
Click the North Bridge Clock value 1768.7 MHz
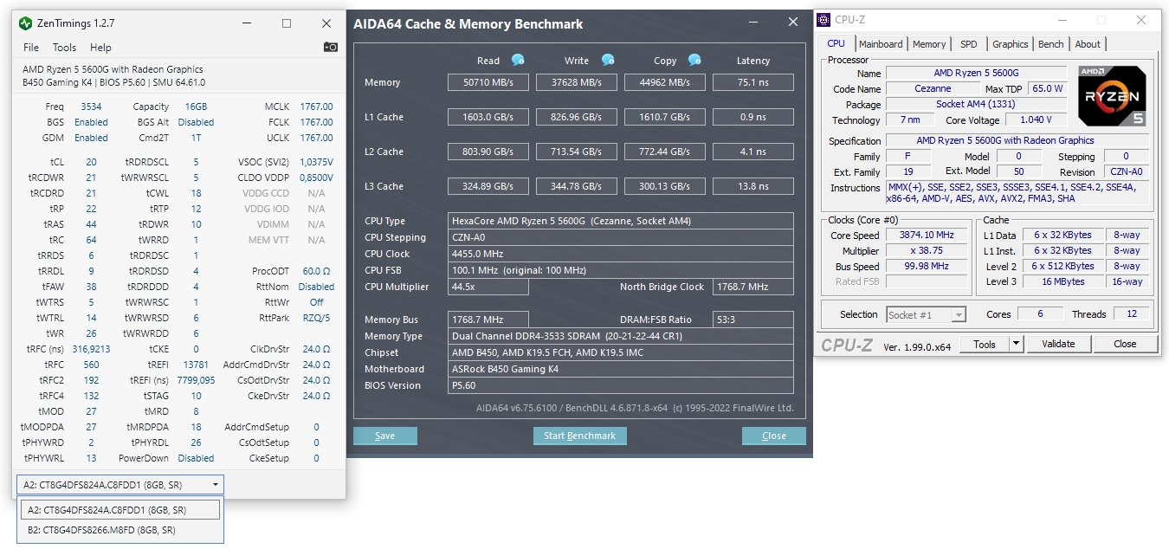(x=753, y=287)
